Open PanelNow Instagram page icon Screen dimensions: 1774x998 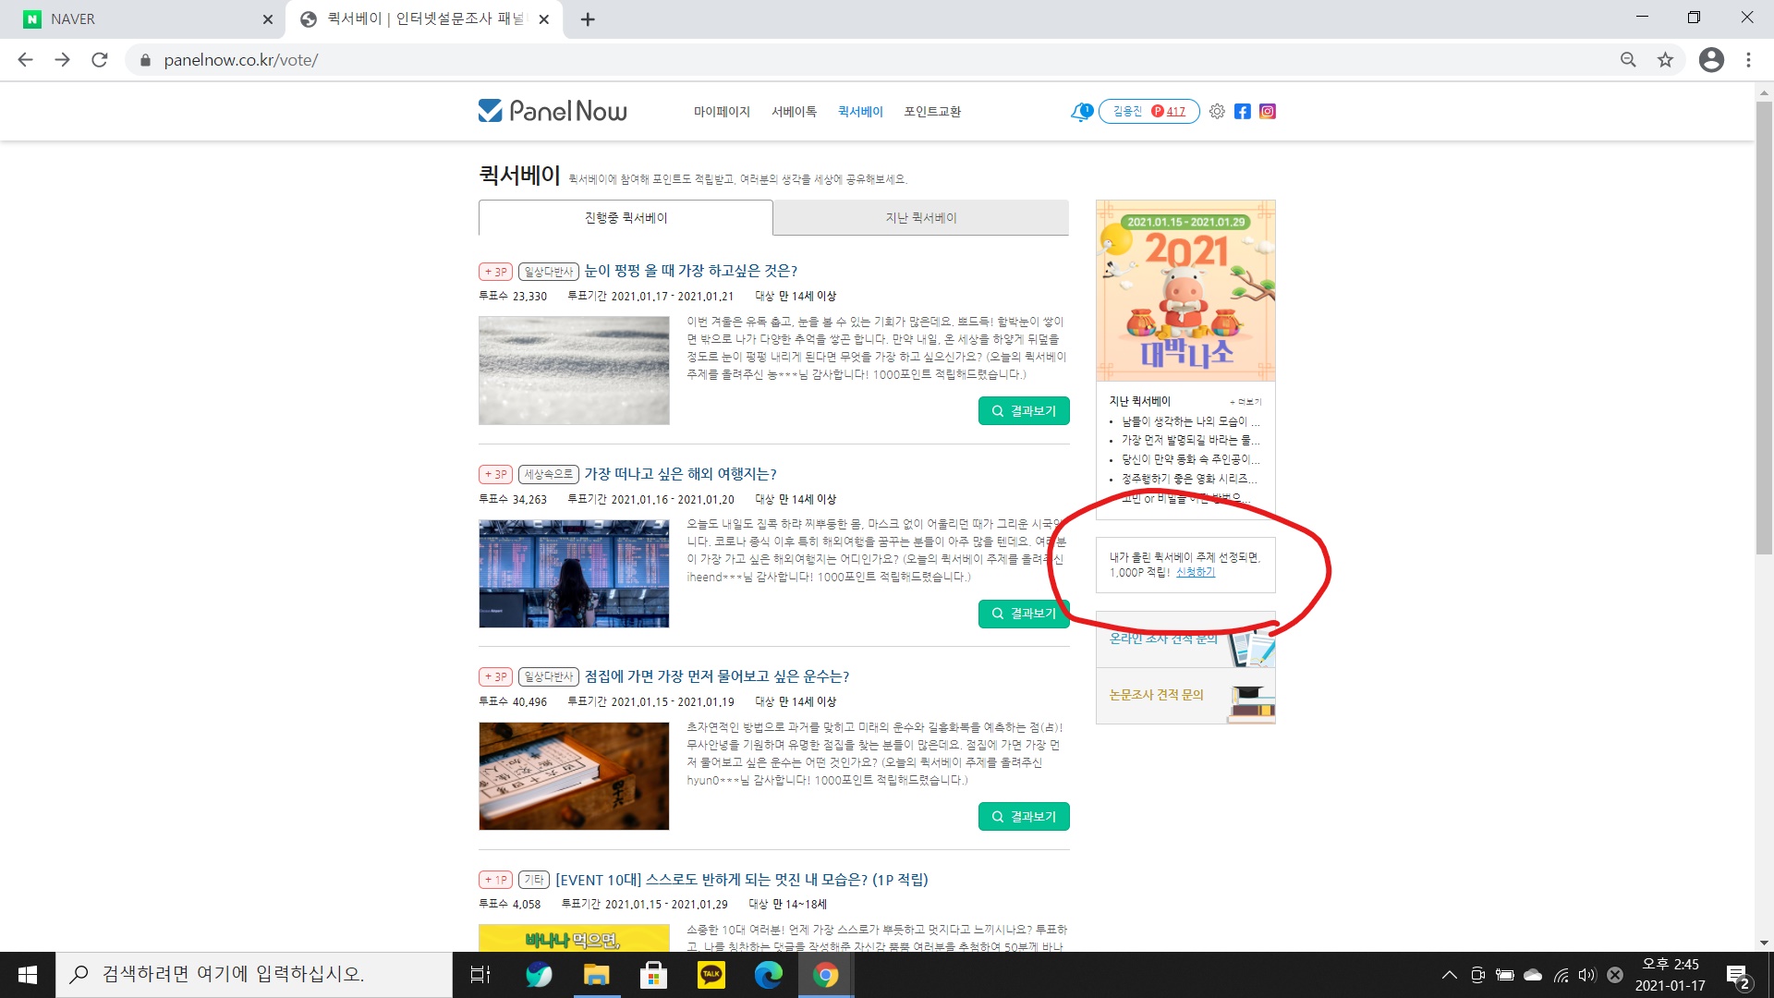point(1268,112)
